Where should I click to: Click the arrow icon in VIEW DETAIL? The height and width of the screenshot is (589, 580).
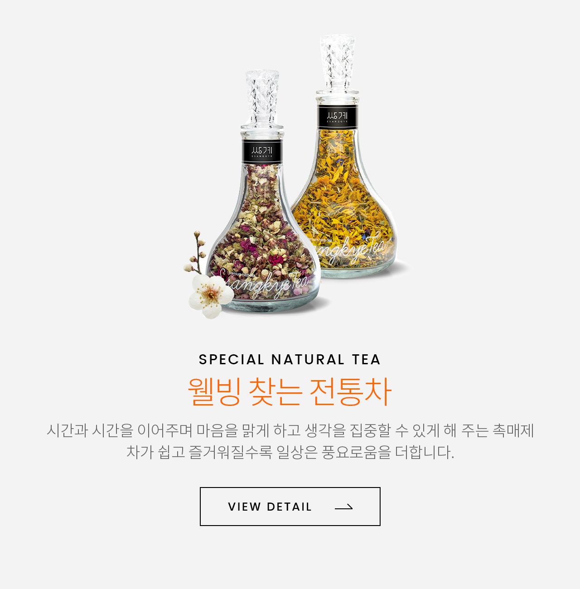pos(343,507)
